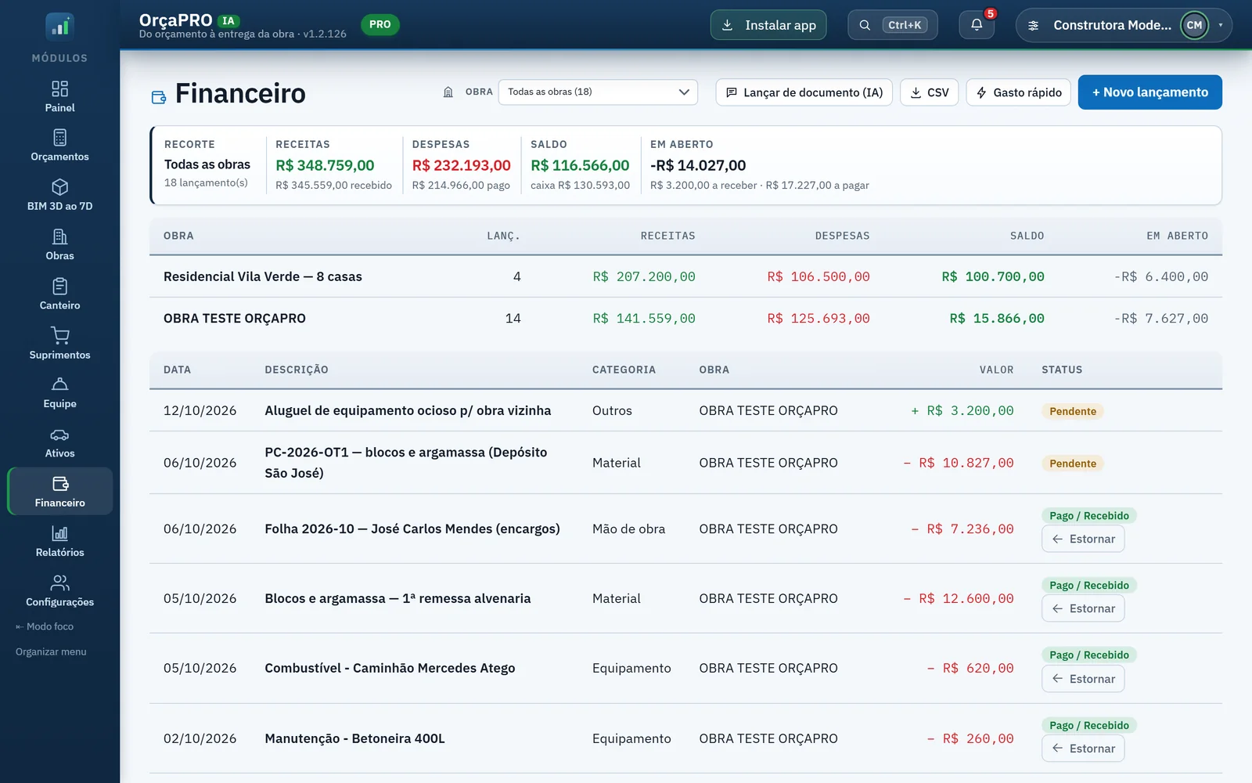The width and height of the screenshot is (1252, 783).
Task: Estornar the Folha 2026-10 entry
Action: pos(1083,539)
